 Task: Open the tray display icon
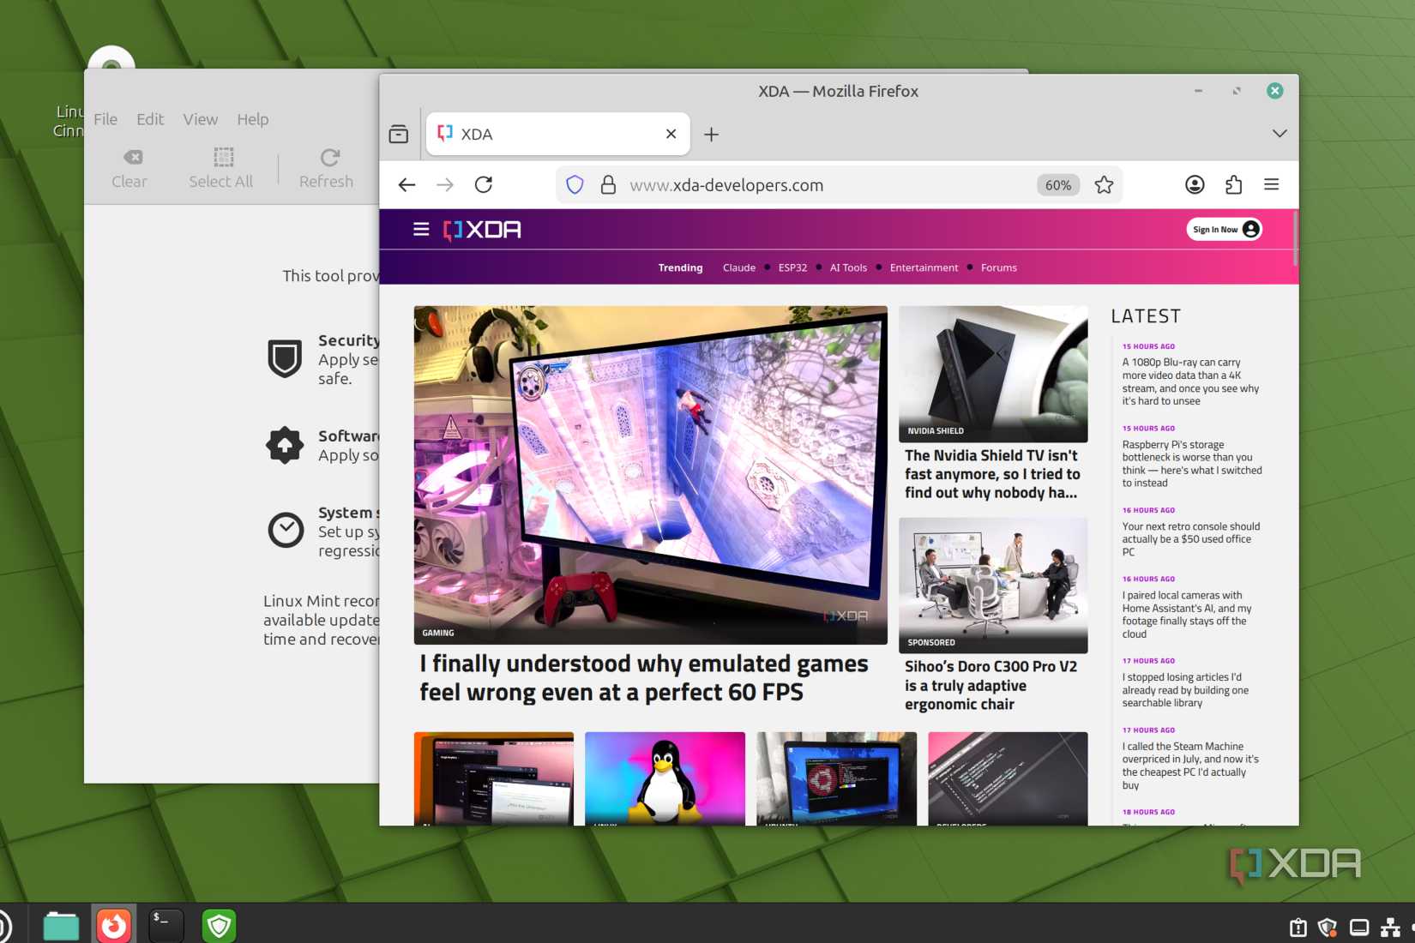(1359, 928)
